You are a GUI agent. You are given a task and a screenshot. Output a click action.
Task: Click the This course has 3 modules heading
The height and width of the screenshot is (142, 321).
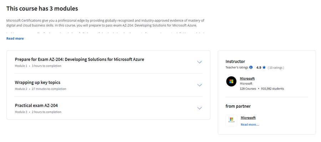[x=42, y=9]
